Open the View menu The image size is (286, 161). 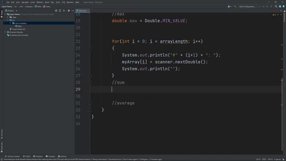click(18, 2)
